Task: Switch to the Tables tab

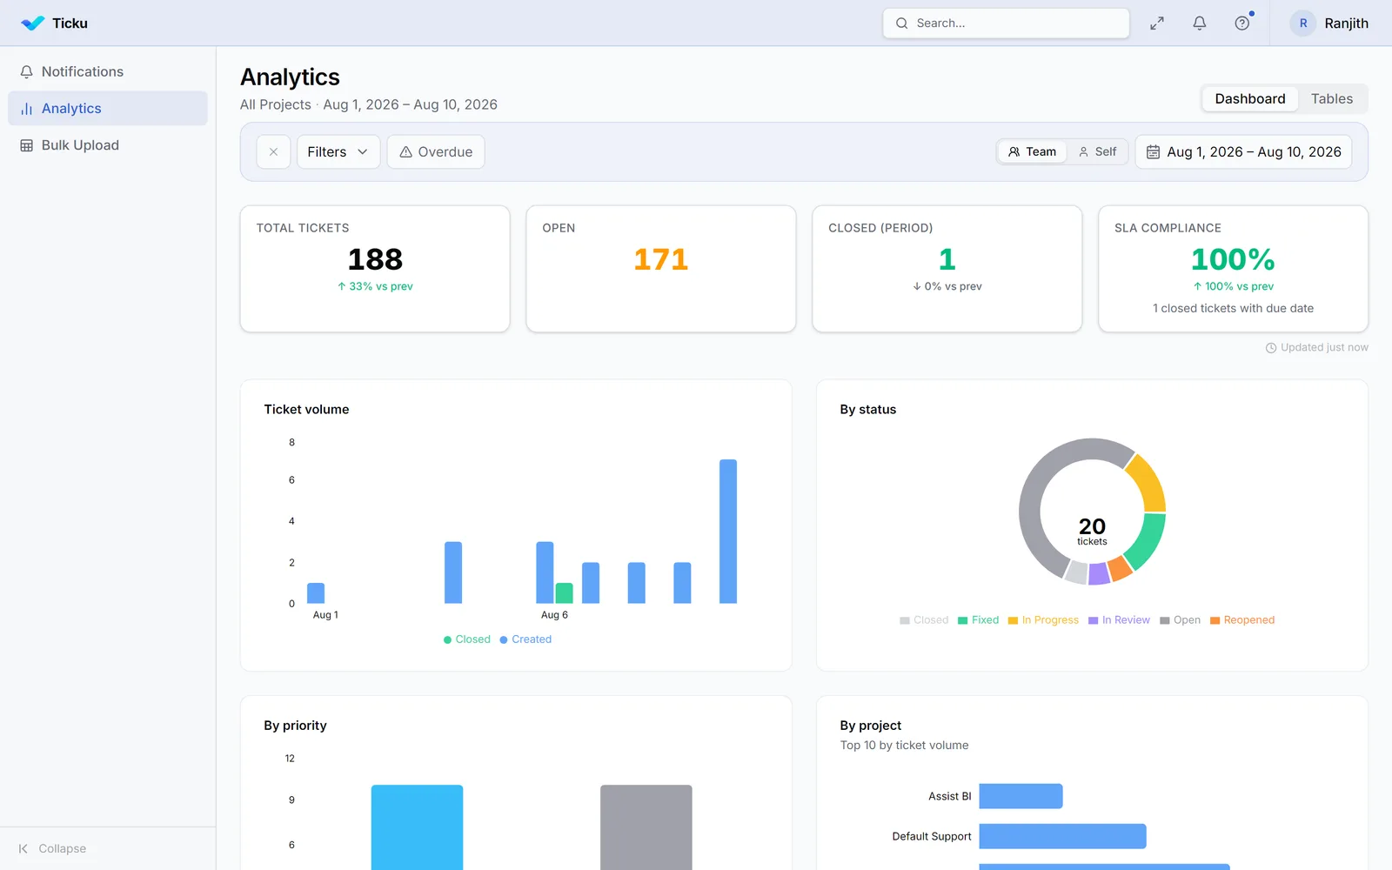Action: tap(1331, 98)
